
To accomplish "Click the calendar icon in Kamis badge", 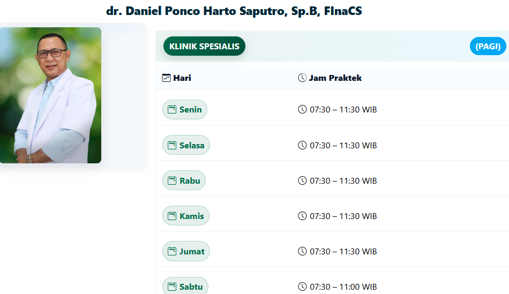I will click(172, 216).
